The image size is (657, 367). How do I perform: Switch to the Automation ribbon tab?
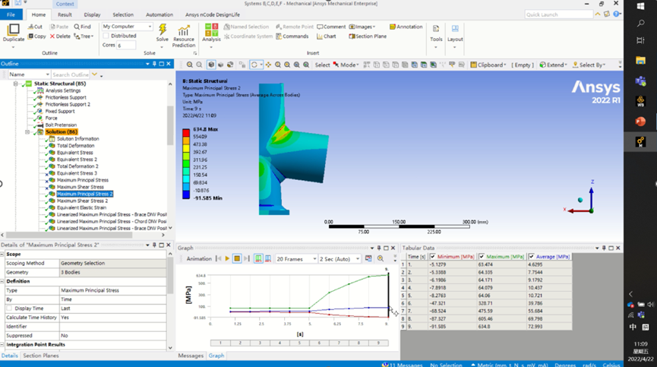(x=160, y=14)
